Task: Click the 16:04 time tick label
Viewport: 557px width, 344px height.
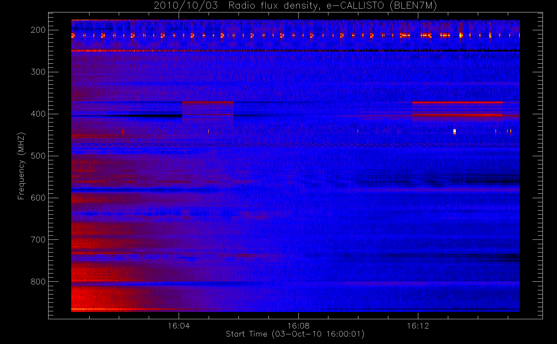Action: point(179,326)
